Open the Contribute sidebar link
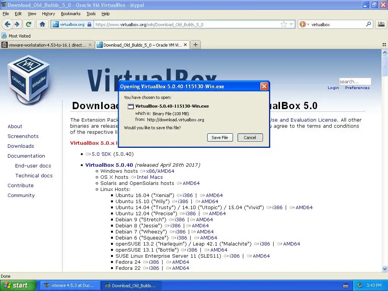 (x=20, y=186)
